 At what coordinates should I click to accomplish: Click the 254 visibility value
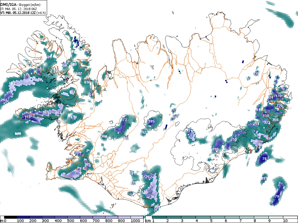256,124
